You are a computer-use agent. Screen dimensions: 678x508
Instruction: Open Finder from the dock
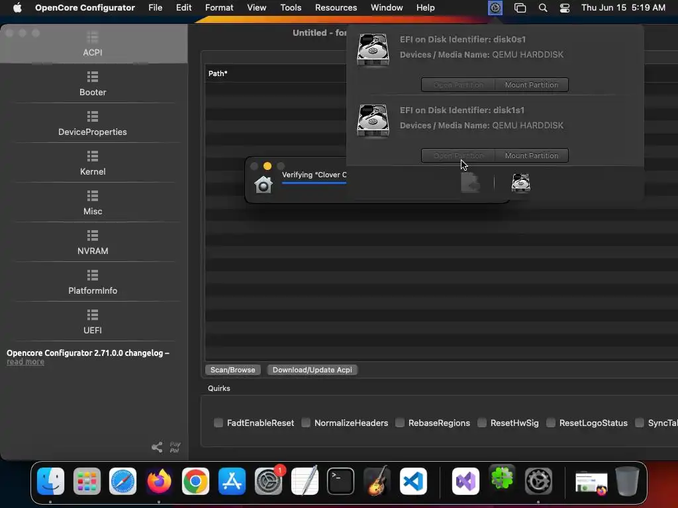[x=50, y=481]
